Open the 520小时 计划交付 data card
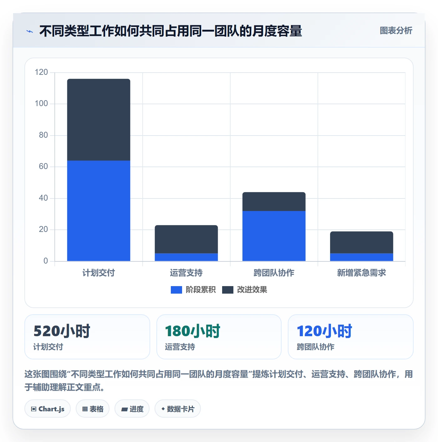The width and height of the screenshot is (438, 442). (87, 337)
